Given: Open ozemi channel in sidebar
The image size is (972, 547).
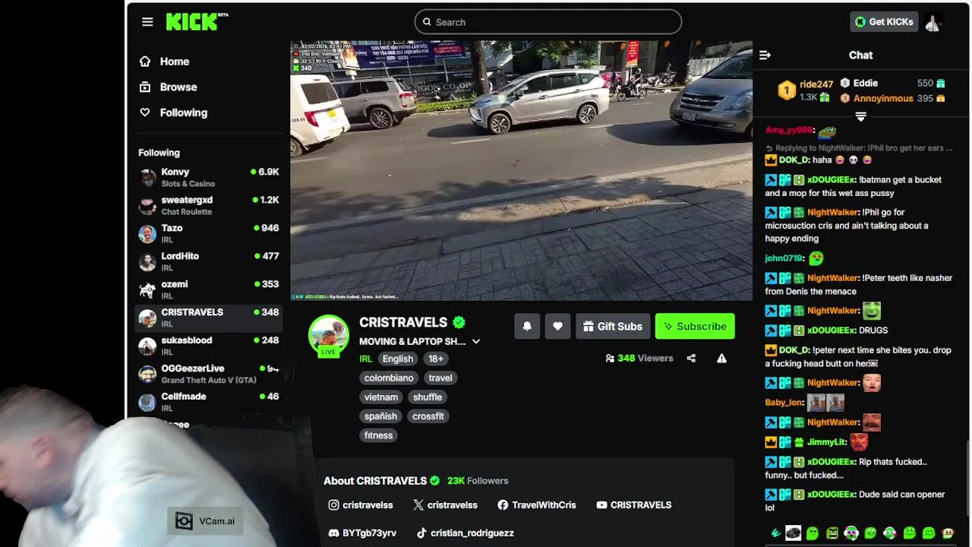Looking at the screenshot, I should pos(210,290).
